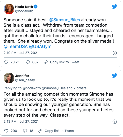This screenshot has width=123, height=137.
Task: Click the Twitter bird on Hoda Kotb's tweet
Action: pos(114,7)
